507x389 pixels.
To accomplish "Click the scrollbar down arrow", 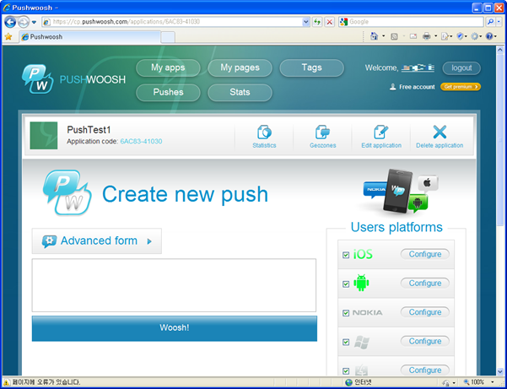I will point(499,371).
